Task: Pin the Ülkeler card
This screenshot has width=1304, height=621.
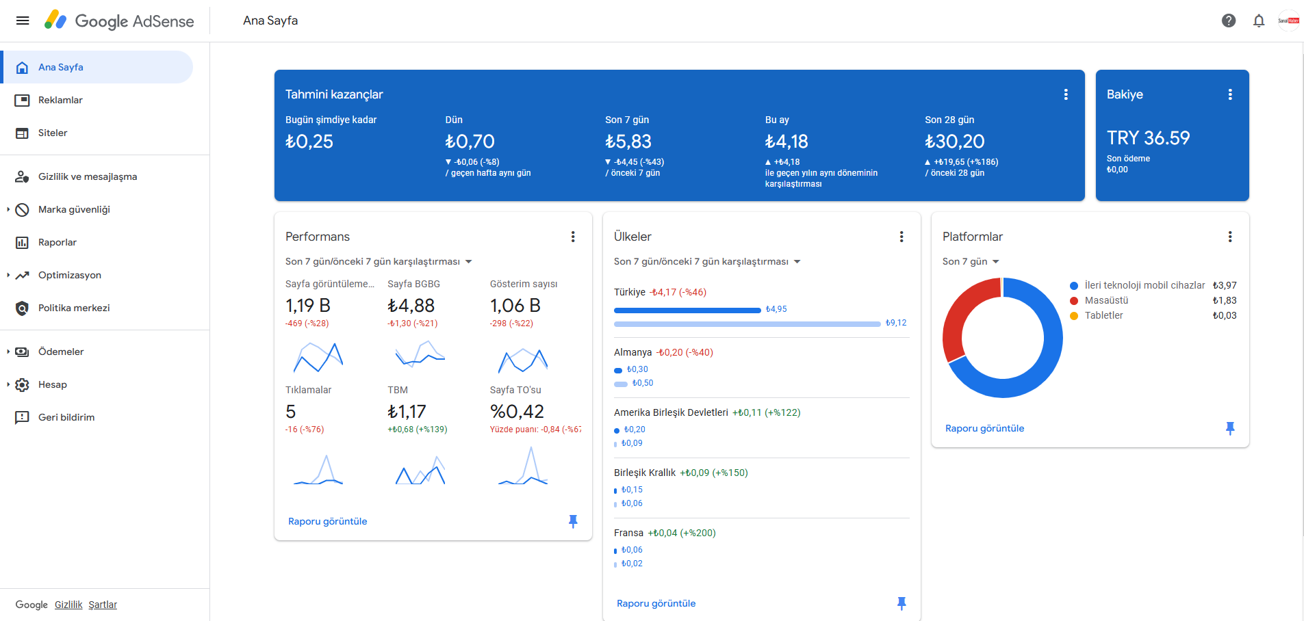Action: pyautogui.click(x=902, y=603)
